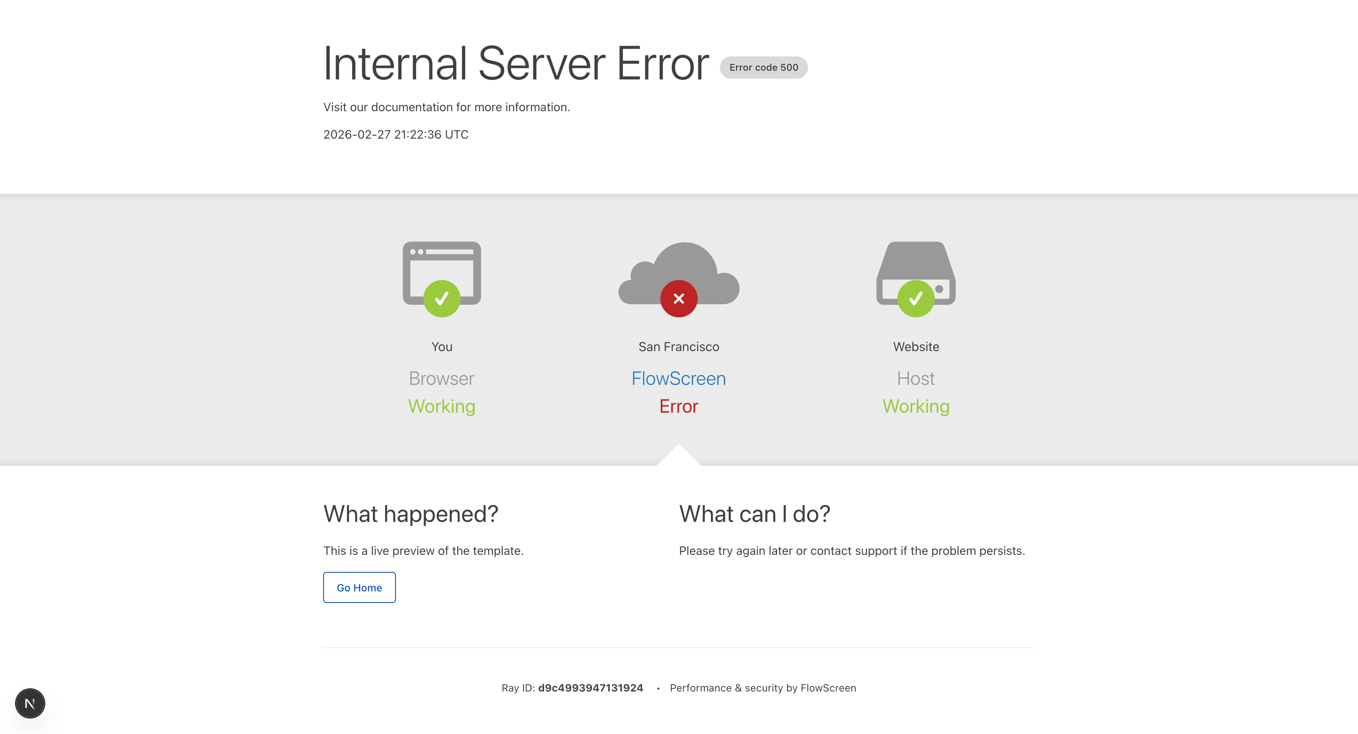Click the timestamp 2026-02-27 21:22:36 UTC
This screenshot has height=734, width=1358.
tap(396, 135)
